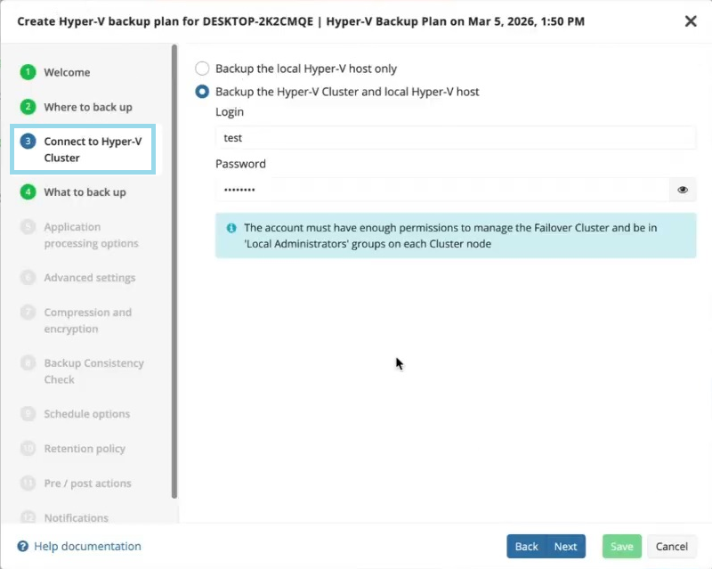Show password using the eye icon
This screenshot has width=712, height=569.
point(683,190)
